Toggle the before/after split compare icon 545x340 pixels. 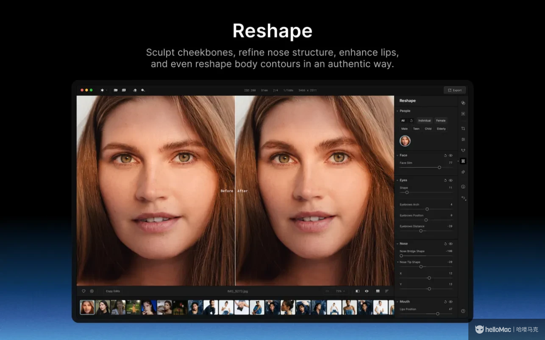click(357, 291)
